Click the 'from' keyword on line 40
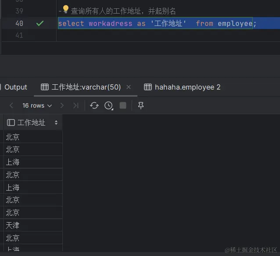The image size is (280, 256). click(x=205, y=23)
